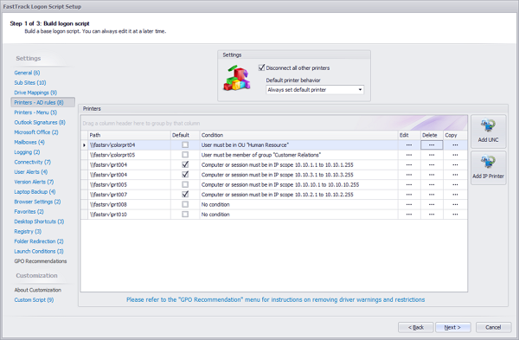The width and height of the screenshot is (519, 340).
Task: Click Edit ellipsis for 10.10.1.1 scope row
Action: point(409,165)
